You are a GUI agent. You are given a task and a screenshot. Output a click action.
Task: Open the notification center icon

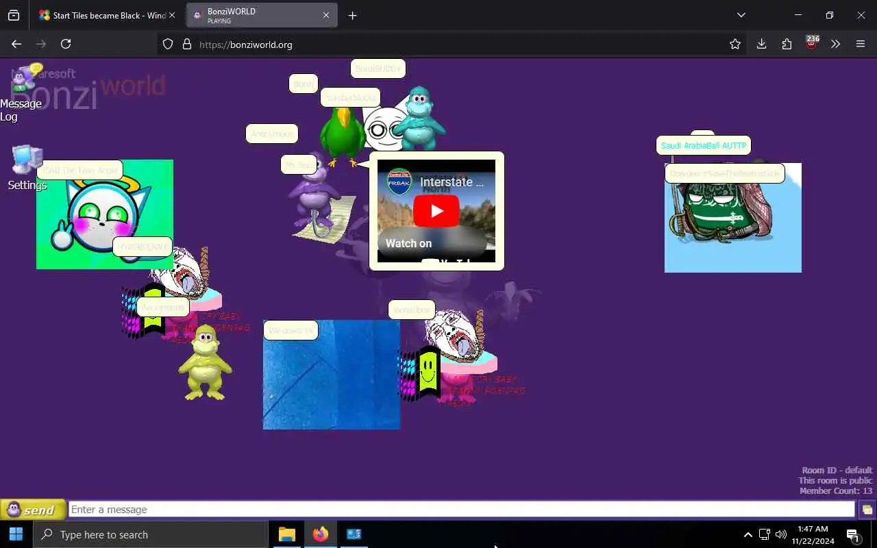coord(853,536)
